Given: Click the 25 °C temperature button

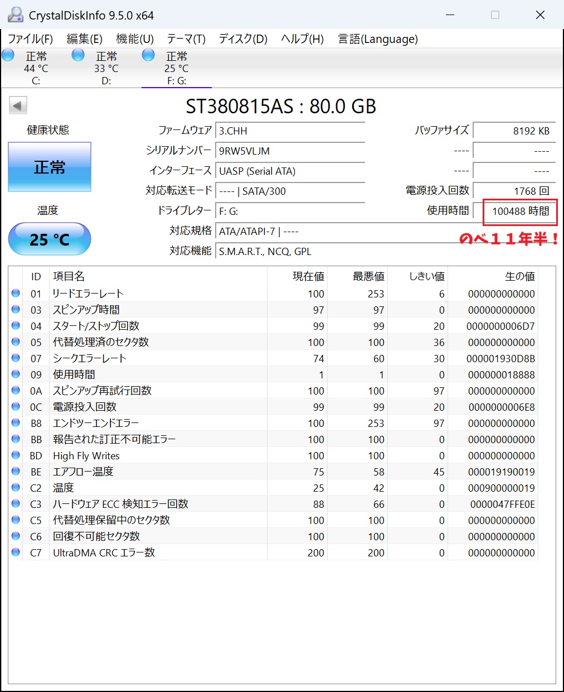Looking at the screenshot, I should tap(49, 239).
